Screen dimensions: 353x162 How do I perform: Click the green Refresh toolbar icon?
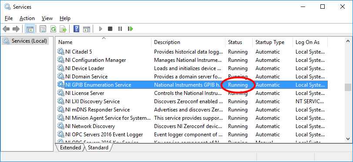(54, 29)
